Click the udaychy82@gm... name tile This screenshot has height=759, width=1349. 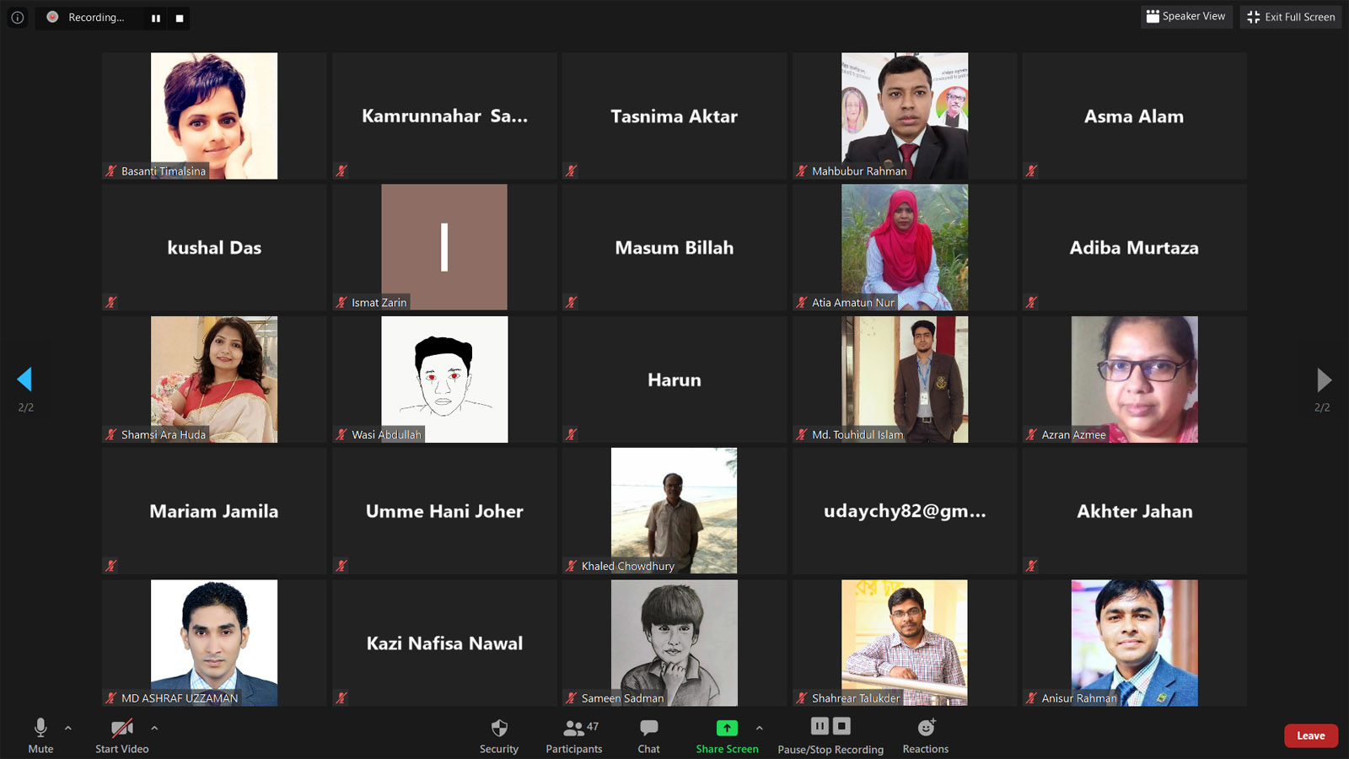click(x=905, y=511)
